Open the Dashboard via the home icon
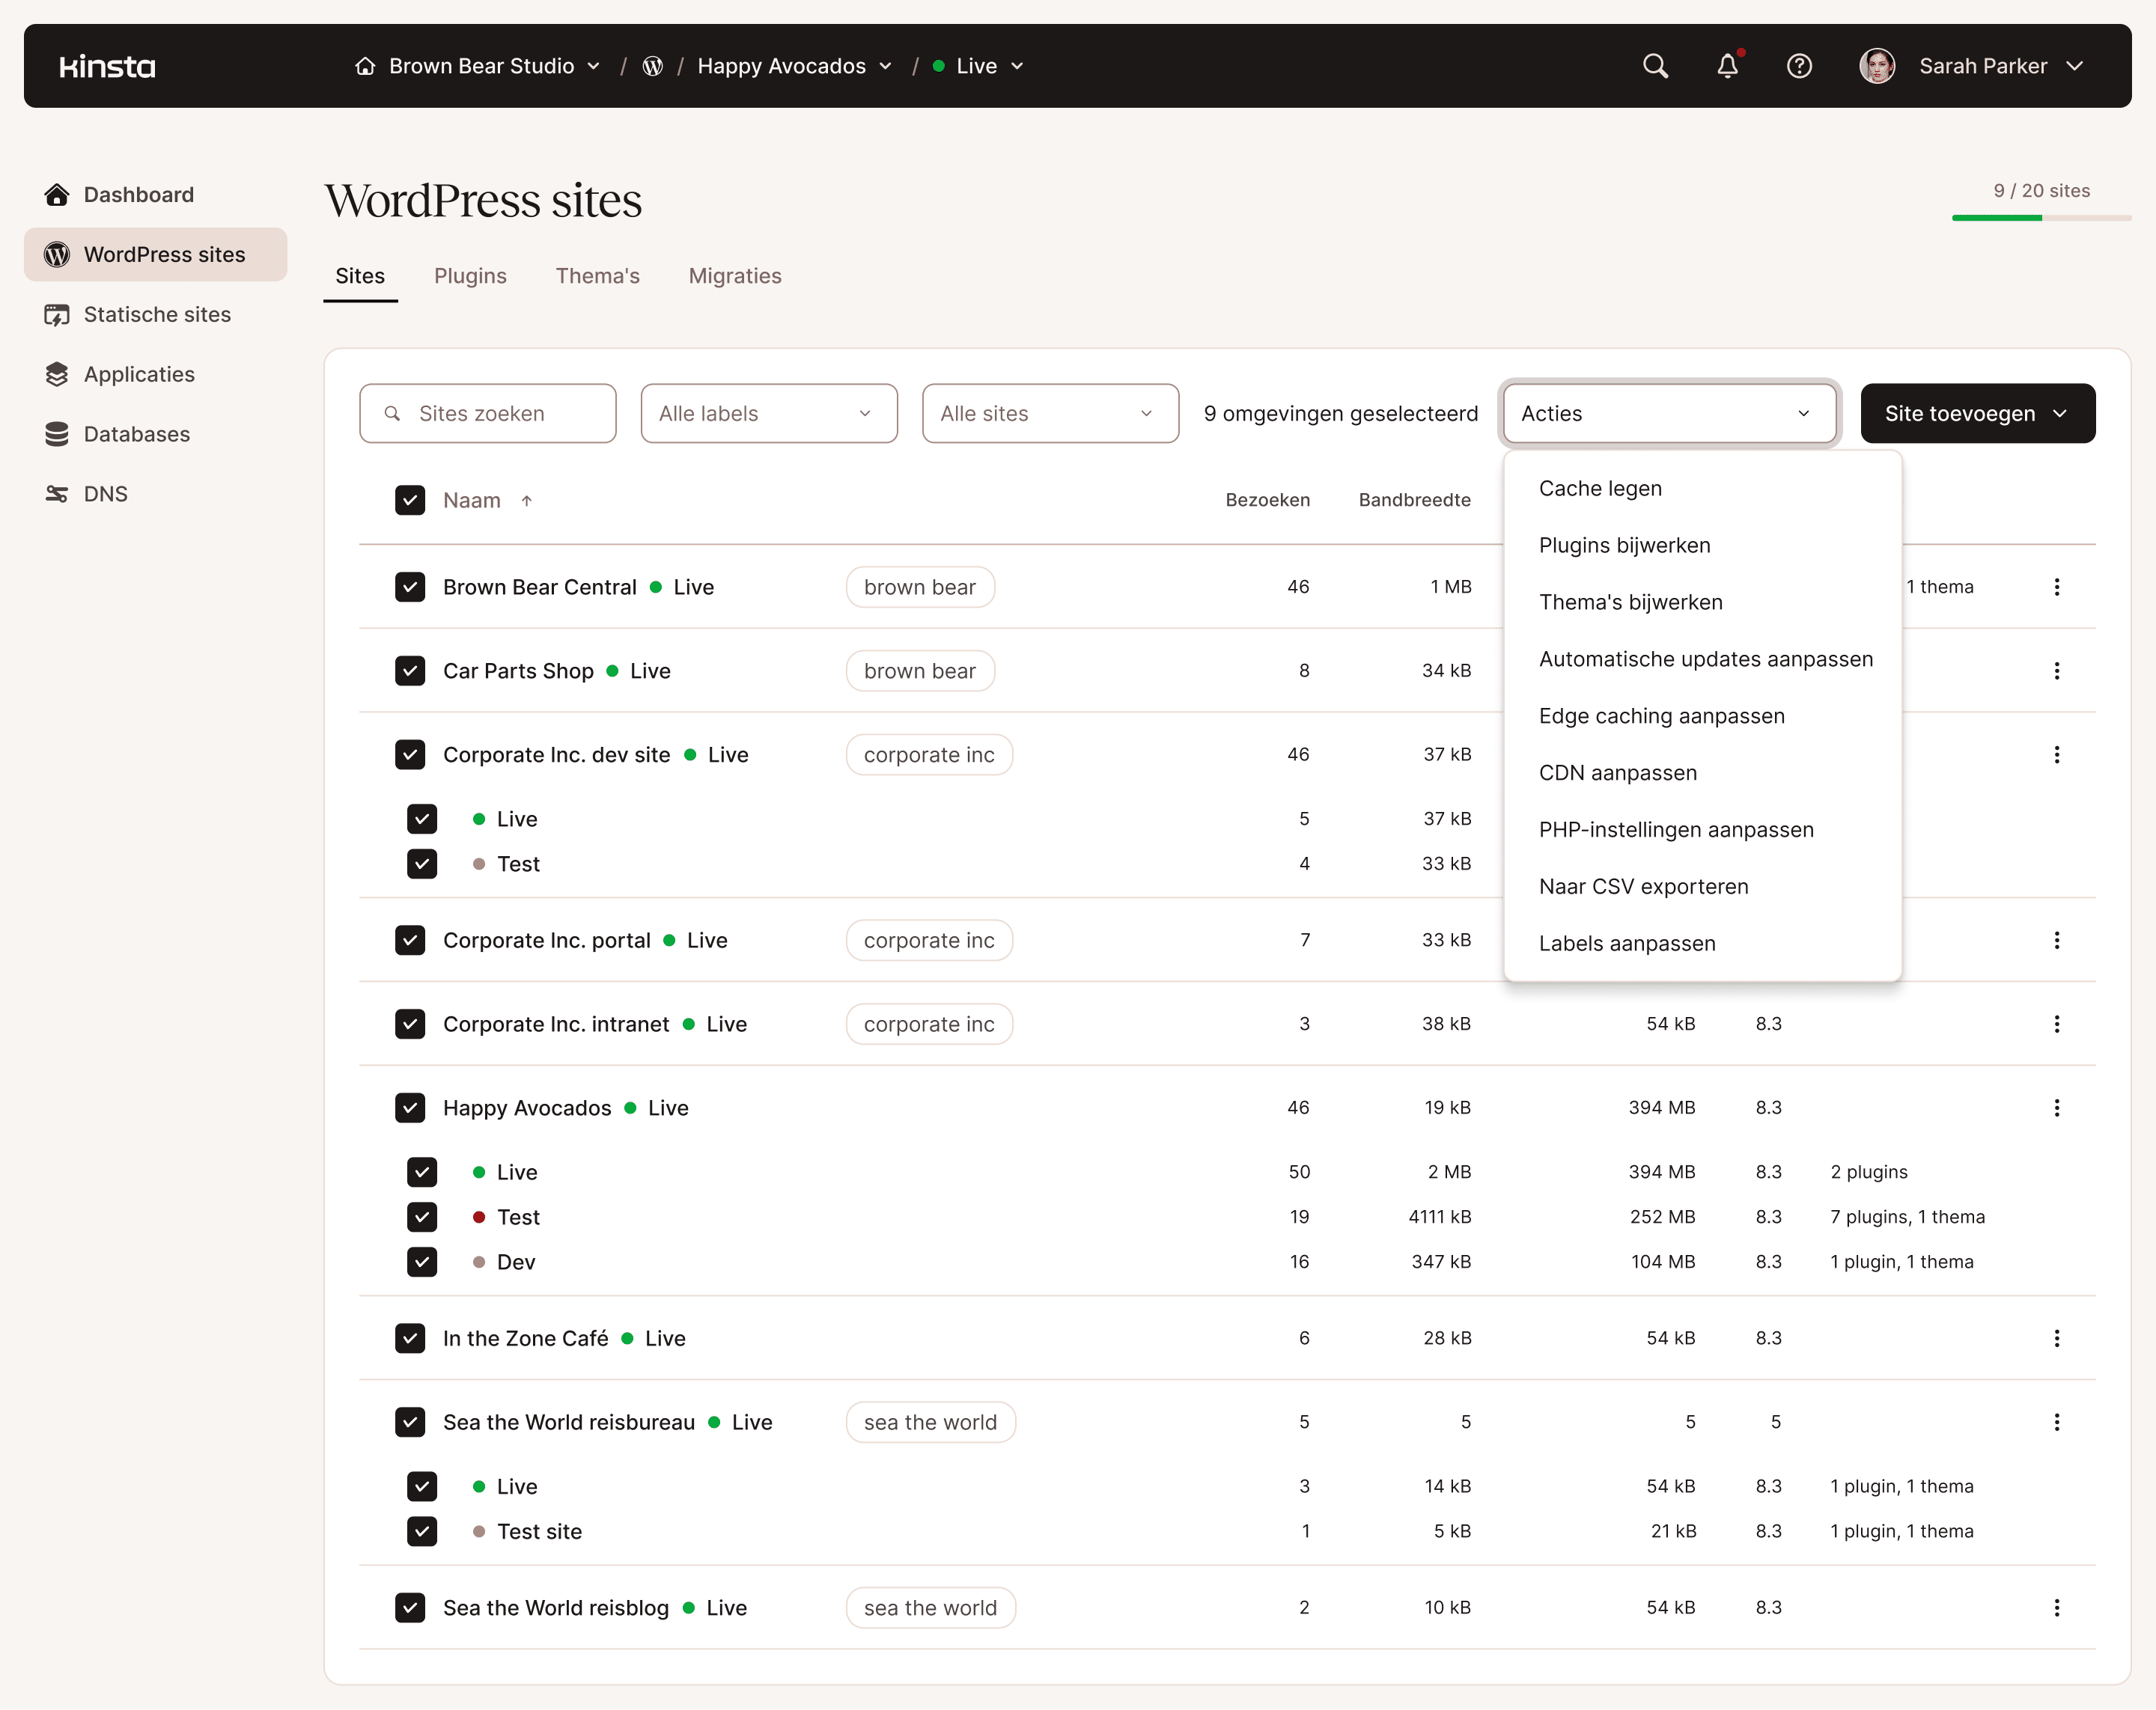 [x=57, y=194]
